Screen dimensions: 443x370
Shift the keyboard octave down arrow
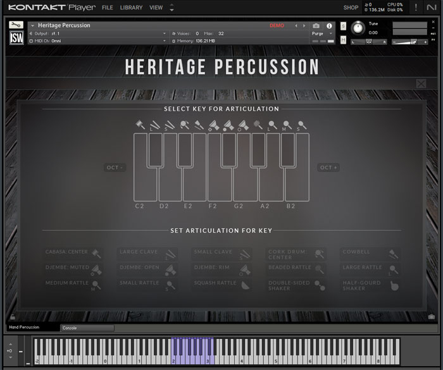point(11,357)
